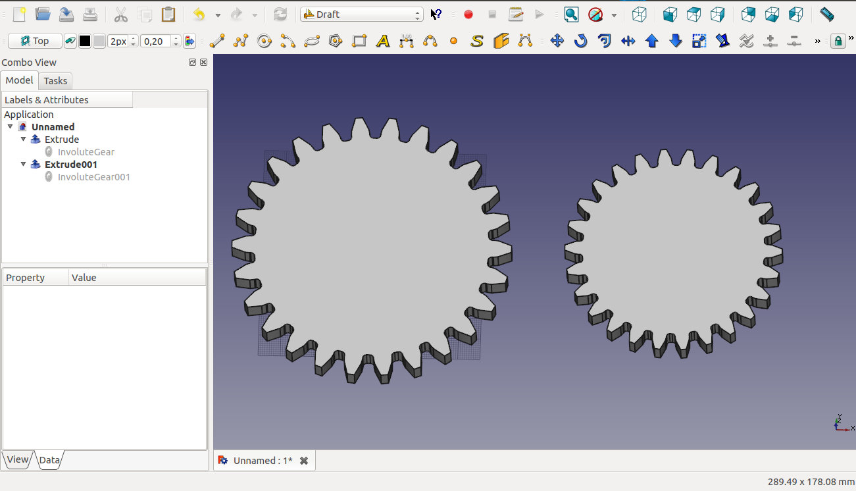Toggle construction mode button
Screen dimensions: 856x491
[x=70, y=41]
